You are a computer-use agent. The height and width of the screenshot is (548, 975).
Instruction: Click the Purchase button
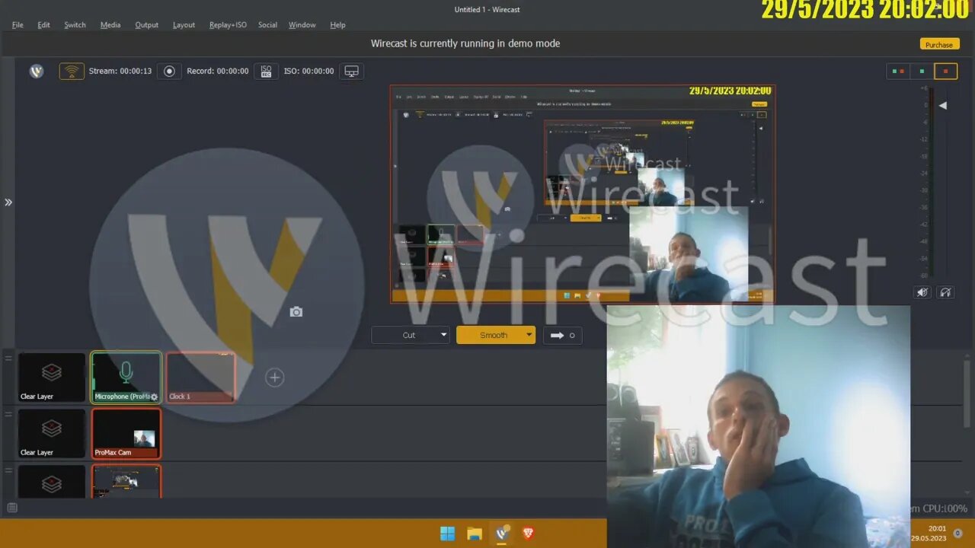coord(939,44)
